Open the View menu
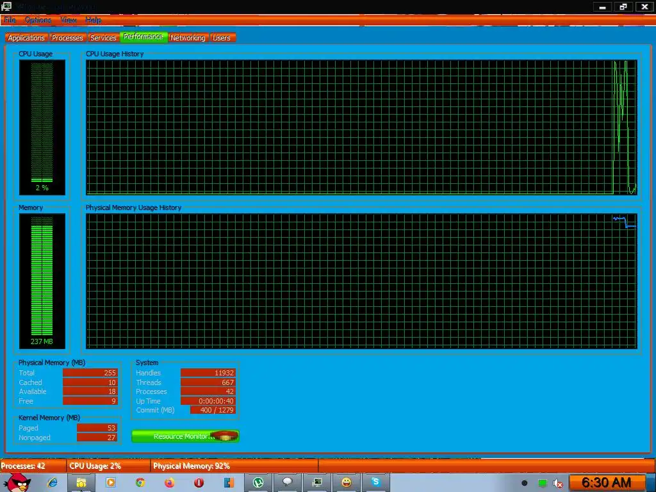The height and width of the screenshot is (492, 656). click(68, 20)
